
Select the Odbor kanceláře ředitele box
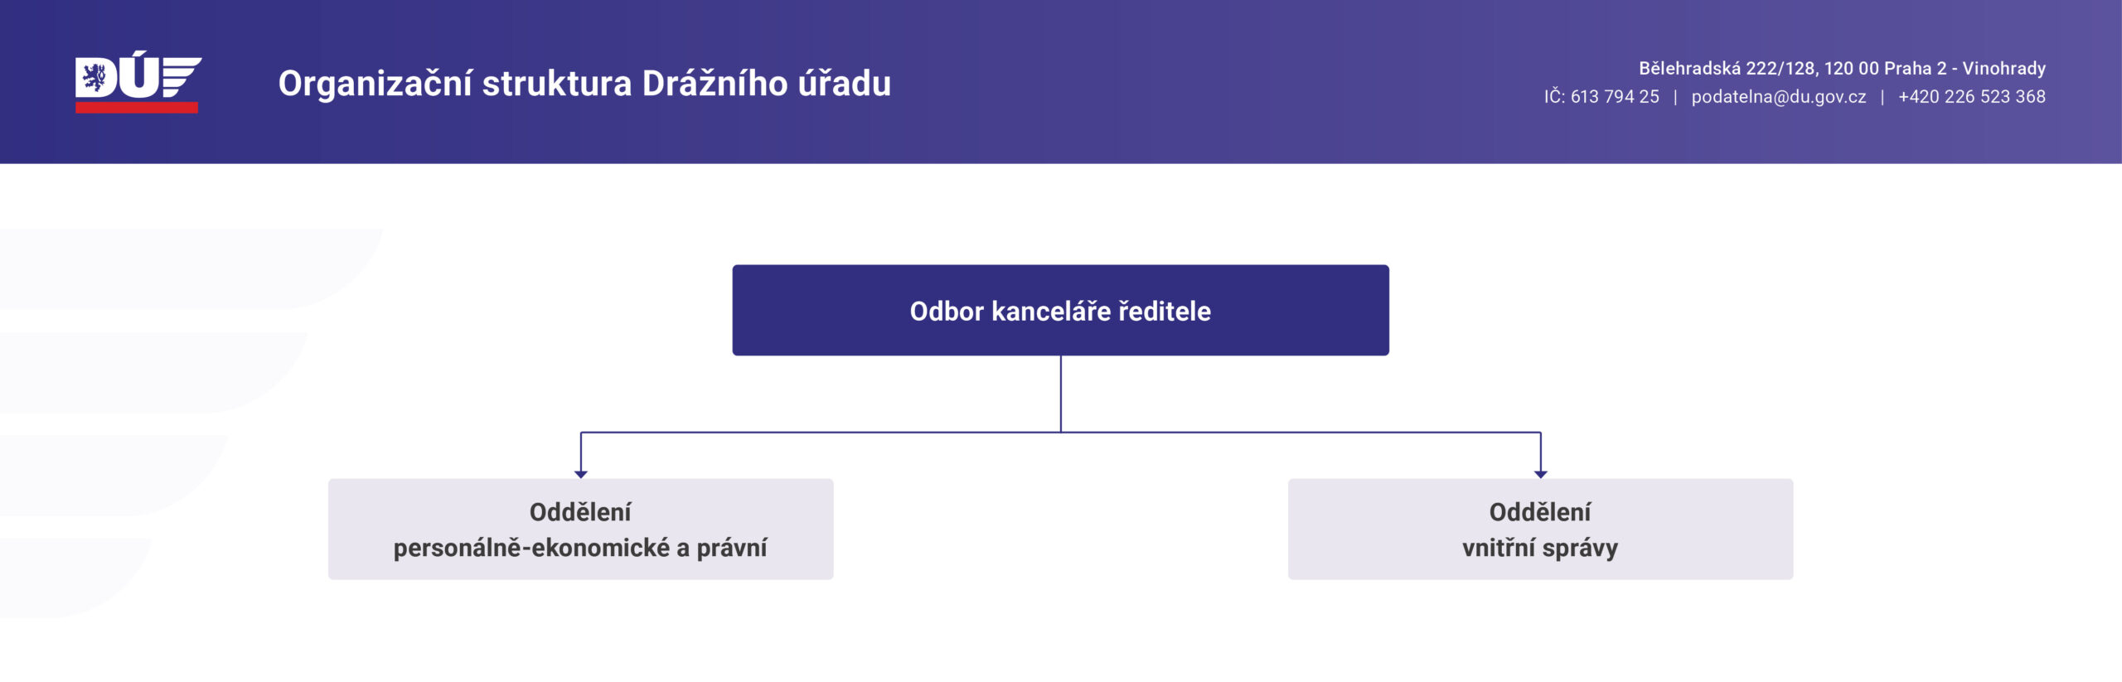[1060, 311]
